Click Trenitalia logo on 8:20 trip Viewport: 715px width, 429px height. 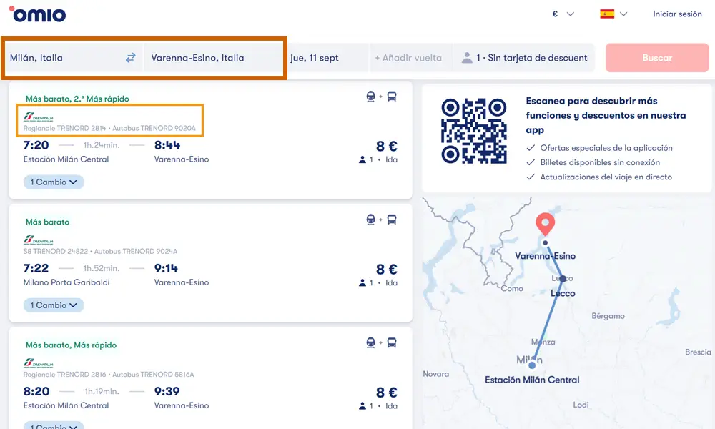pyautogui.click(x=39, y=363)
